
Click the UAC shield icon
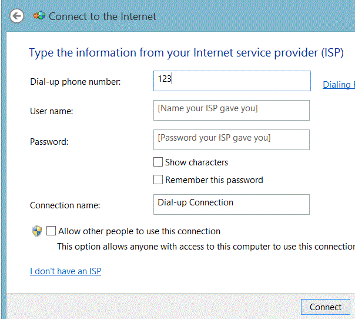[x=37, y=231]
